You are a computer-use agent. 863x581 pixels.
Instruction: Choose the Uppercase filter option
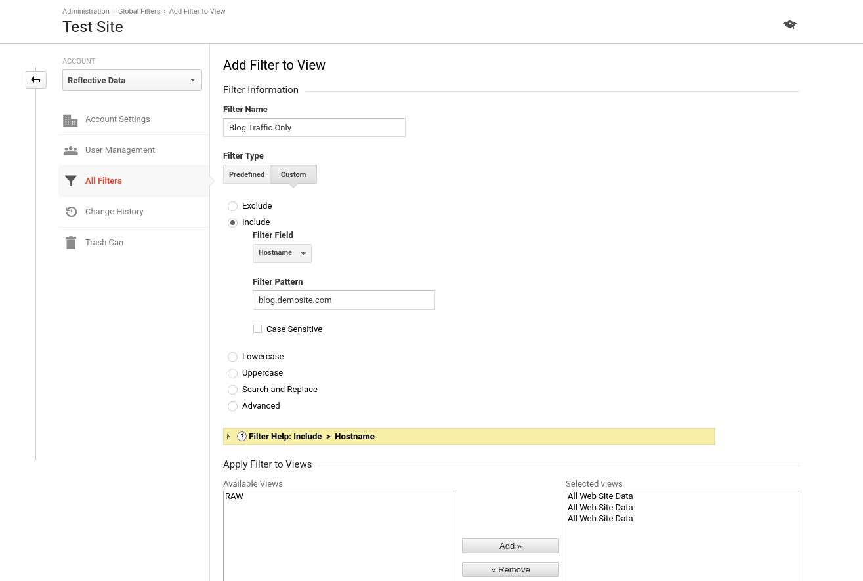pos(232,373)
